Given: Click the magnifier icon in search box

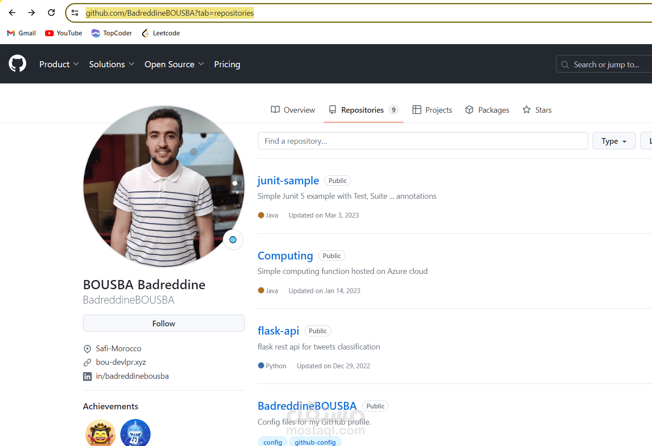Looking at the screenshot, I should point(565,65).
